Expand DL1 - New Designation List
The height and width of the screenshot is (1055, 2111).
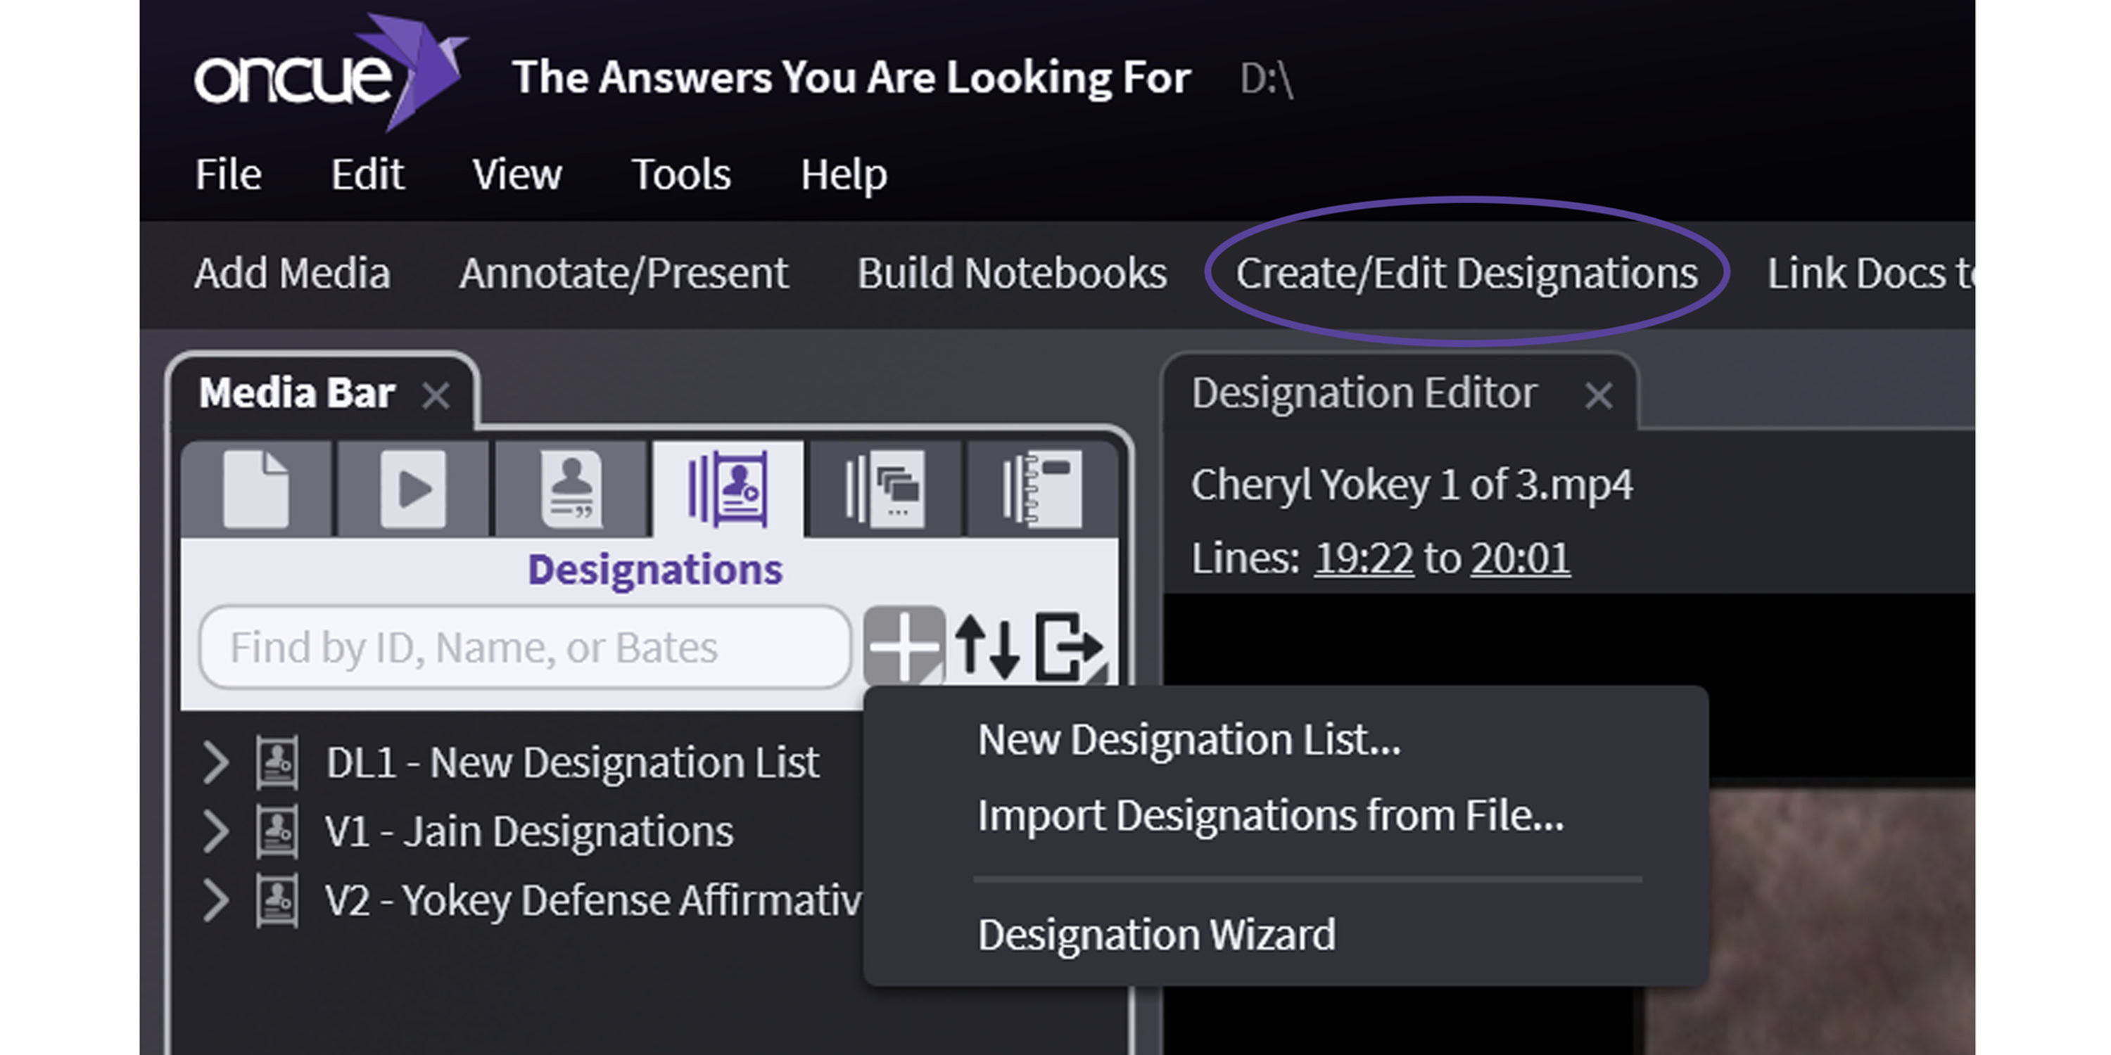(x=215, y=762)
